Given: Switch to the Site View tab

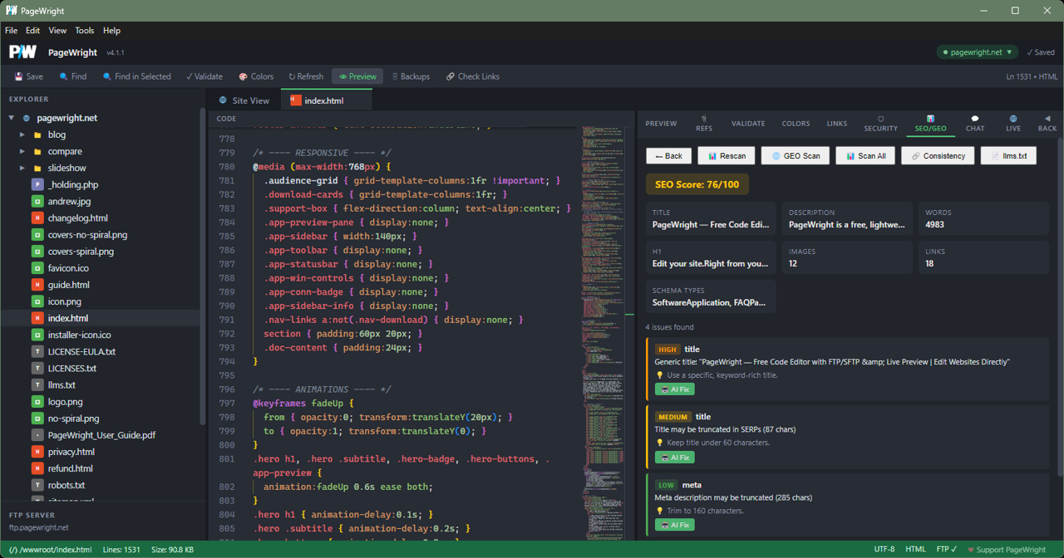Looking at the screenshot, I should coord(244,100).
